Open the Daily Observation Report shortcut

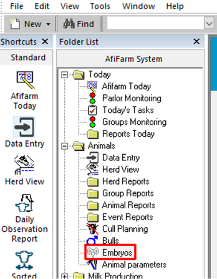tap(24, 203)
